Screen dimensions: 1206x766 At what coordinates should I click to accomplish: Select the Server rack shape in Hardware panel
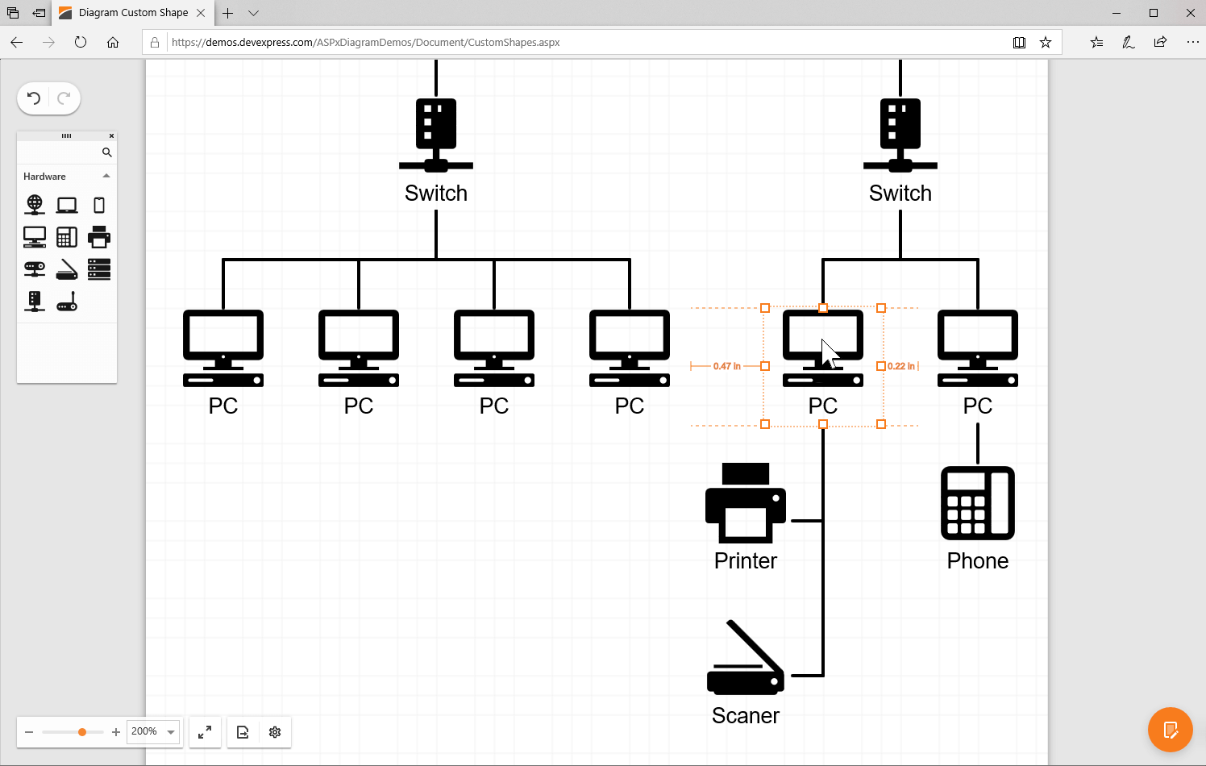(99, 269)
